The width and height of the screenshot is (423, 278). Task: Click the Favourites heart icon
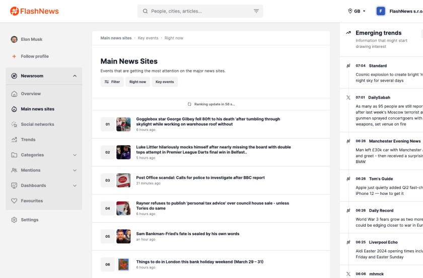(14, 201)
